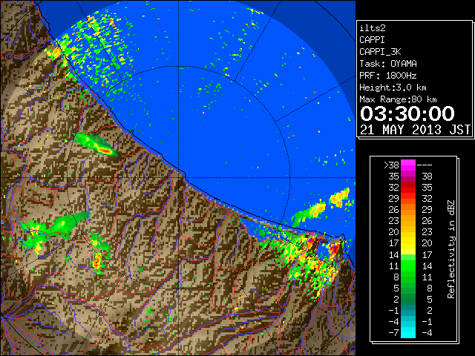This screenshot has width=475, height=356.
Task: Select the "PRF: 1800Hz" text
Action: tap(388, 76)
